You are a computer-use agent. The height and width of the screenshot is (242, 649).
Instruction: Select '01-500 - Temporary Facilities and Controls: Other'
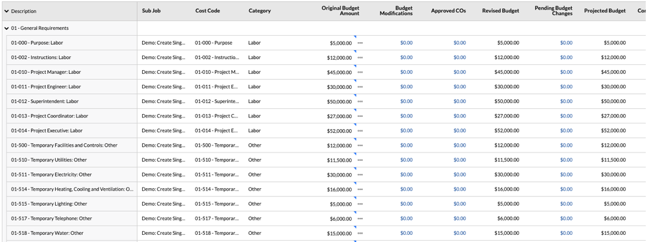(x=64, y=145)
